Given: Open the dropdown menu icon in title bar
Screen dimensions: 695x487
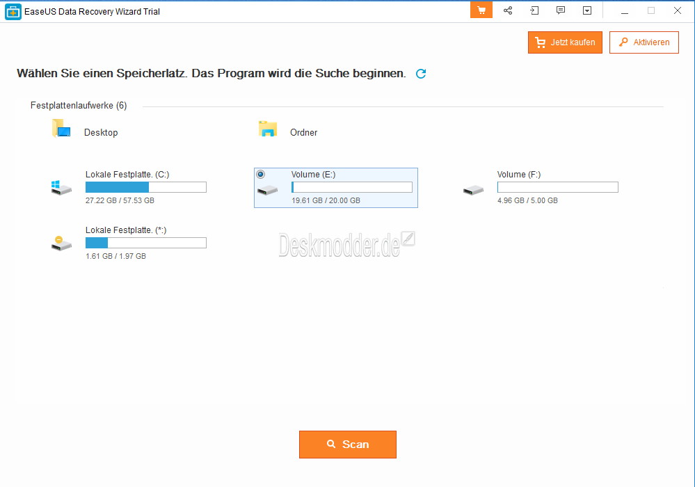Looking at the screenshot, I should 587,10.
